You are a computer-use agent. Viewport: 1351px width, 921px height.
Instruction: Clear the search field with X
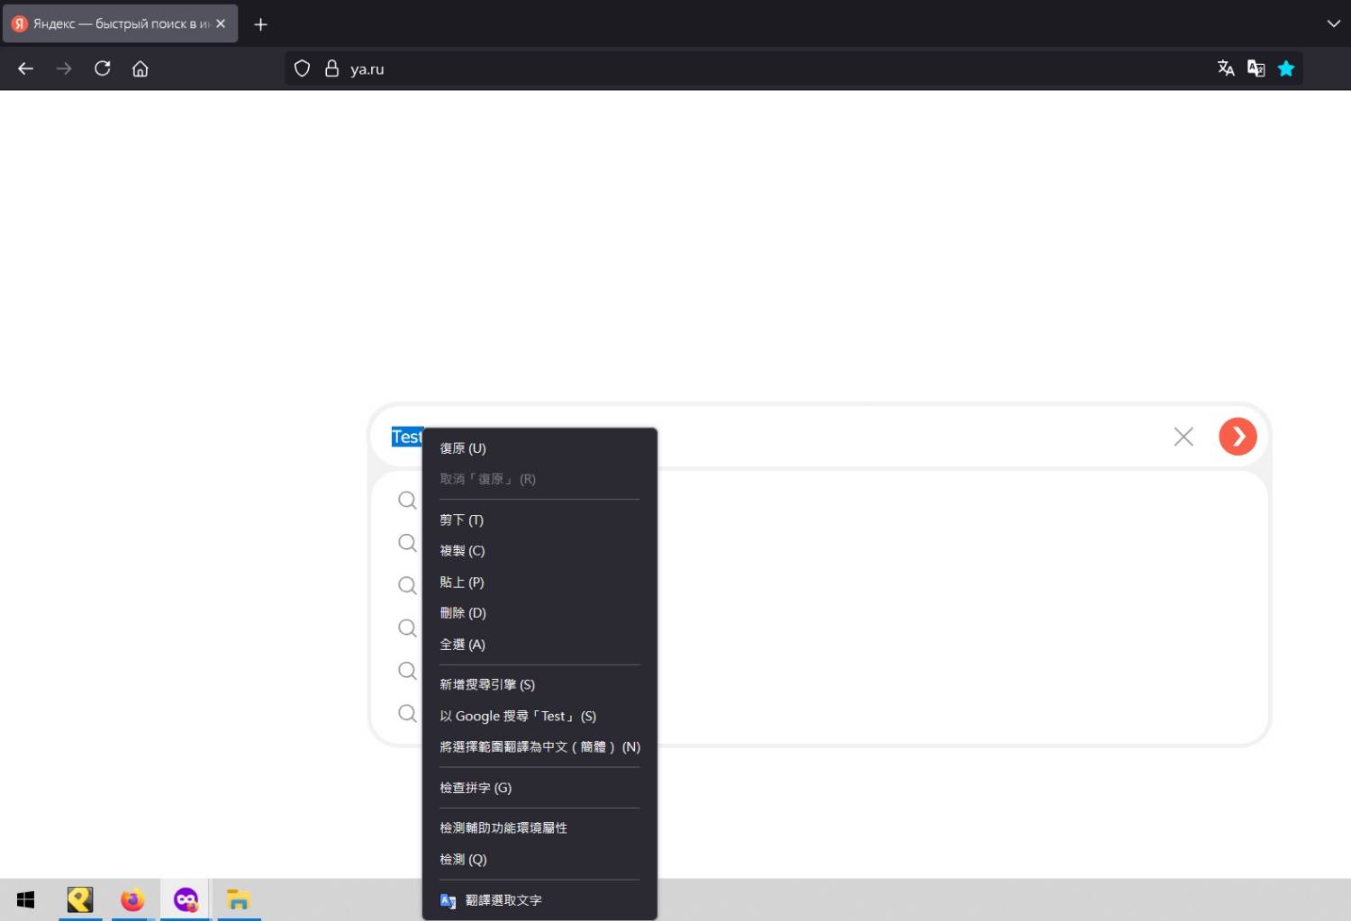[x=1183, y=437]
